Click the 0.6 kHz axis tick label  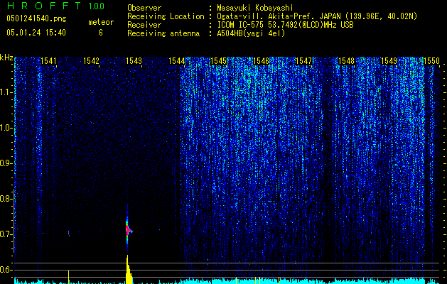point(6,270)
